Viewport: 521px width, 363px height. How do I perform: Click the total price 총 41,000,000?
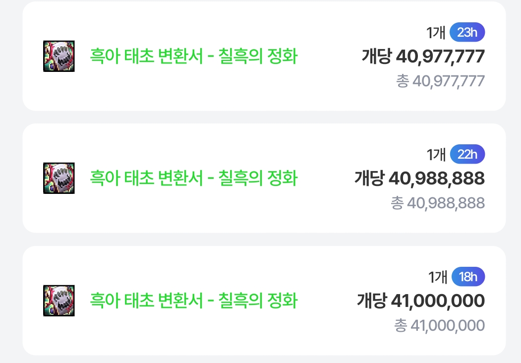[439, 325]
